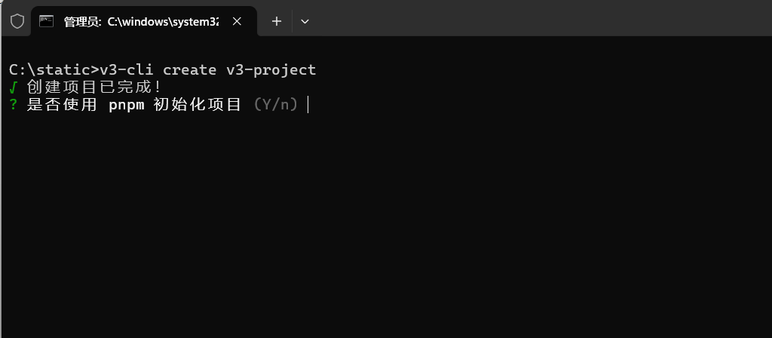Click the administrator shield icon
This screenshot has width=772, height=338.
[x=17, y=21]
